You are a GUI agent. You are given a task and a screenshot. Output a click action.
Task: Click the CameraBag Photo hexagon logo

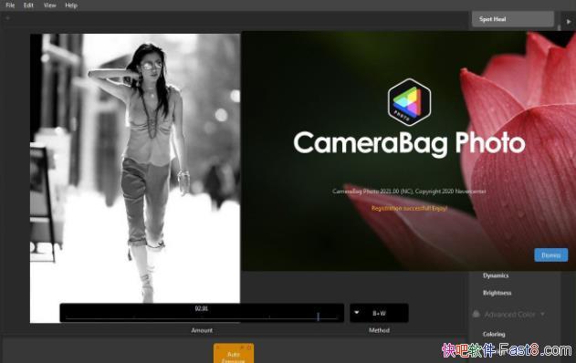(x=409, y=102)
